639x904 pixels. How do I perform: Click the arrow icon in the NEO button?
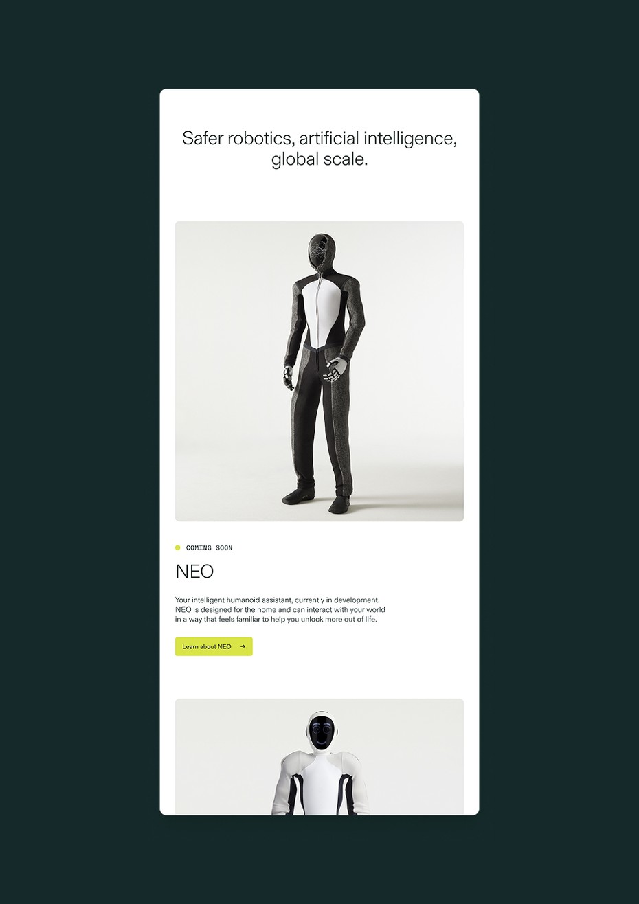pos(243,646)
